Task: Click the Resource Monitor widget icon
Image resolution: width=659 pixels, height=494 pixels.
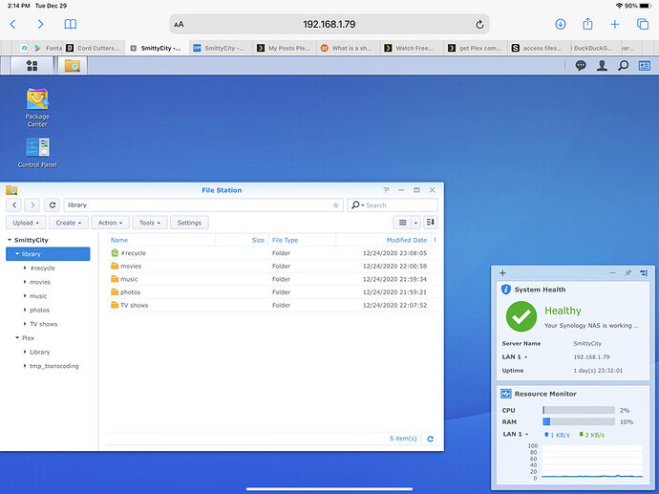Action: (x=506, y=394)
